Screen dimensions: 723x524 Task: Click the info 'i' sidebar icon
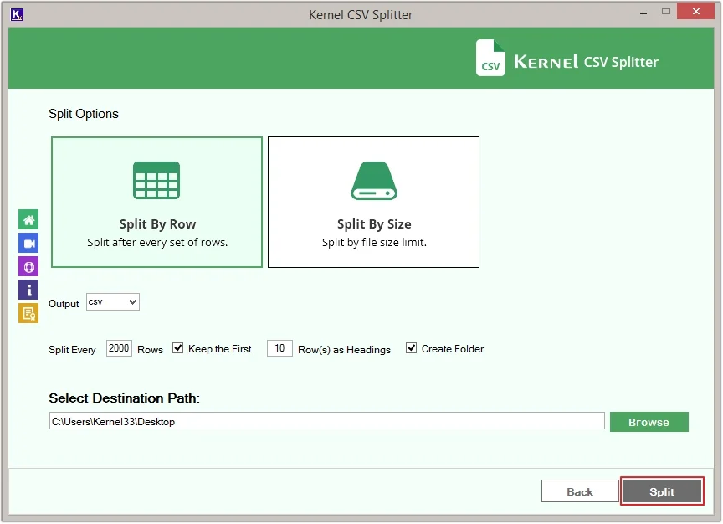[28, 290]
